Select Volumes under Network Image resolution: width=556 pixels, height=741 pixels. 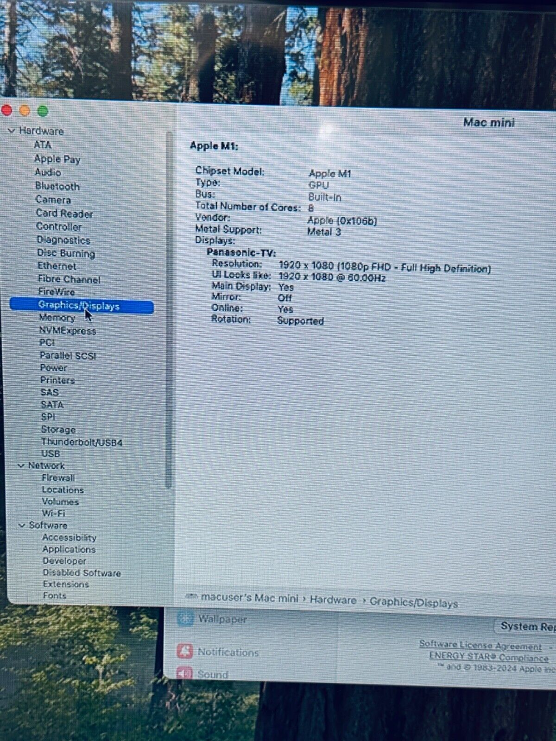(60, 502)
